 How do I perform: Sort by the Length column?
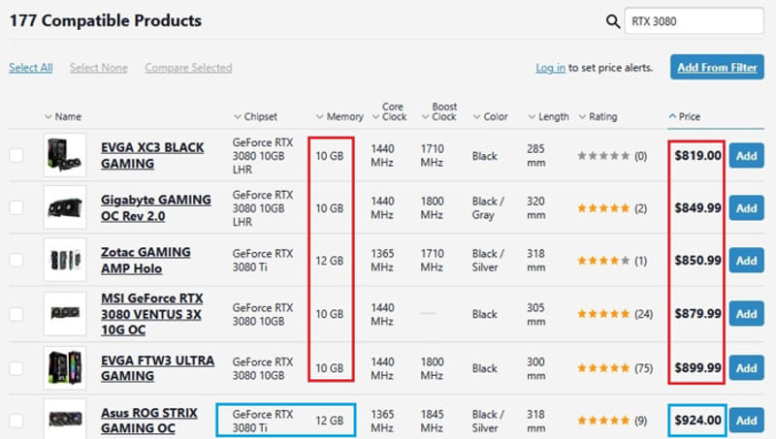548,116
